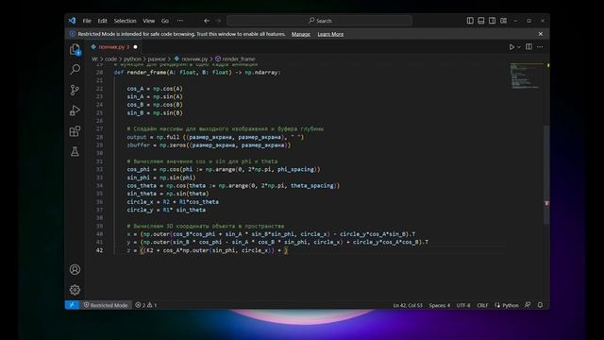Open the File menu
This screenshot has width=604, height=340.
point(87,21)
